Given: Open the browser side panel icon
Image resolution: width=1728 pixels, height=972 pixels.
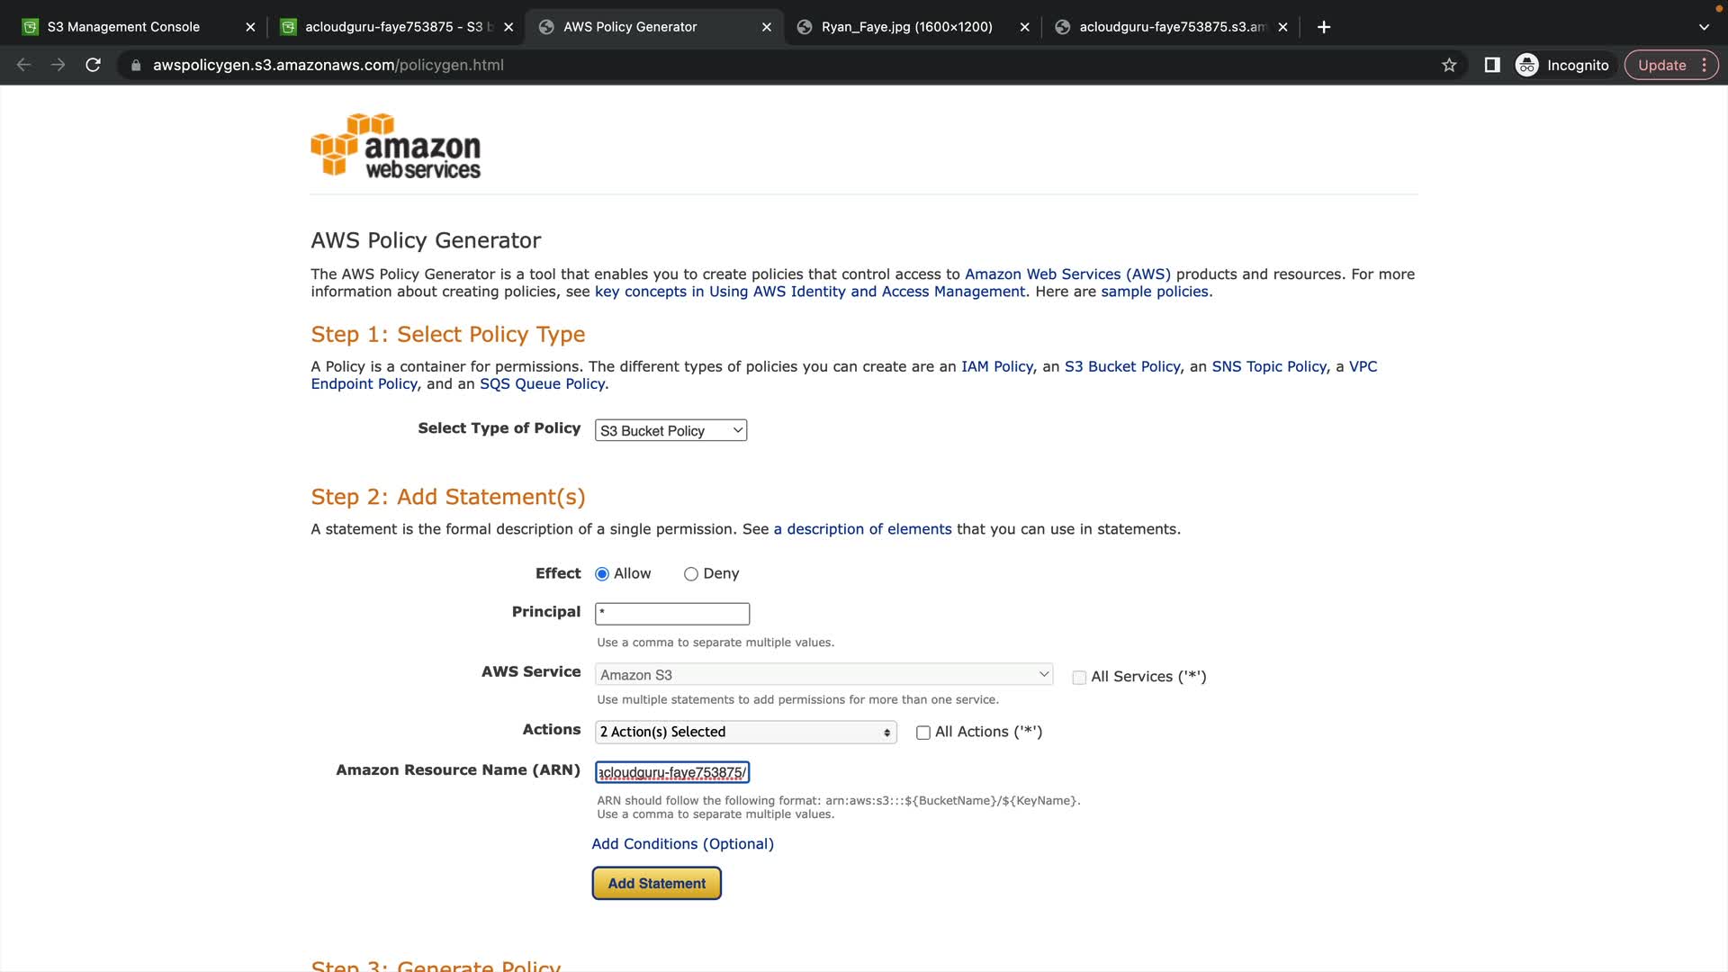Looking at the screenshot, I should [x=1491, y=65].
